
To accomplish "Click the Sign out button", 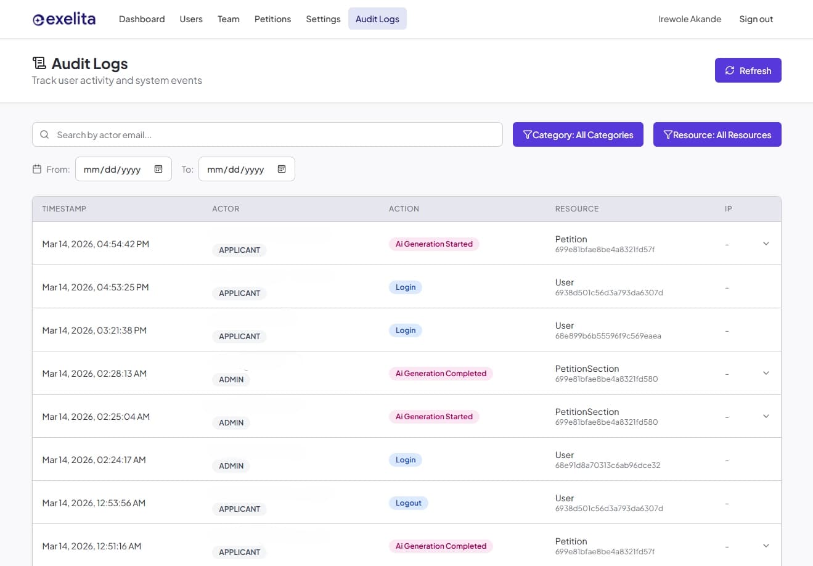I will click(756, 19).
